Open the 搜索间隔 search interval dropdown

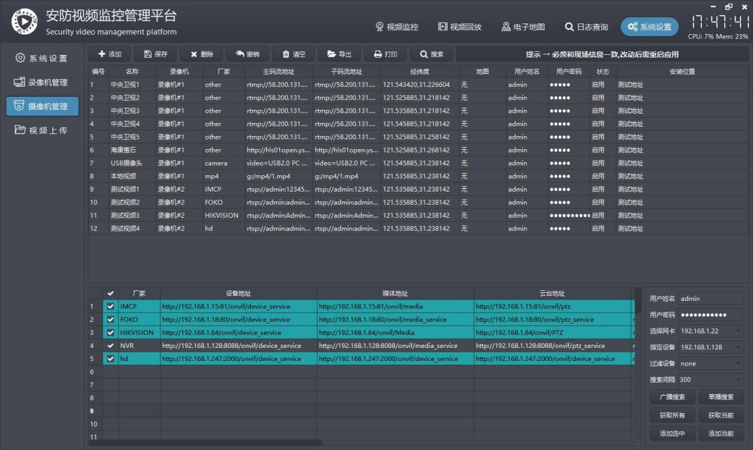(x=711, y=379)
